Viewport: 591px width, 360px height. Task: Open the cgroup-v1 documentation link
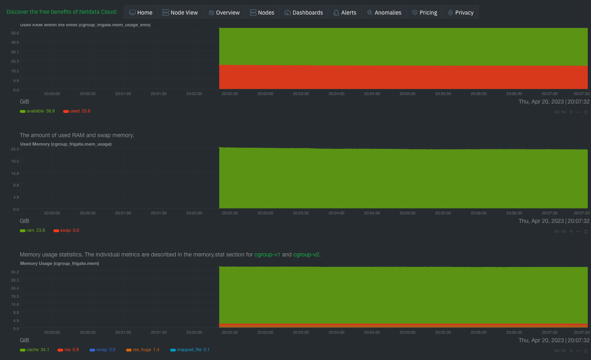(x=267, y=254)
